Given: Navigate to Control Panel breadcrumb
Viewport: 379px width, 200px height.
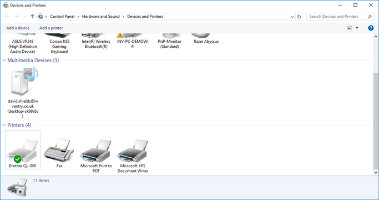Looking at the screenshot, I should click(x=62, y=17).
